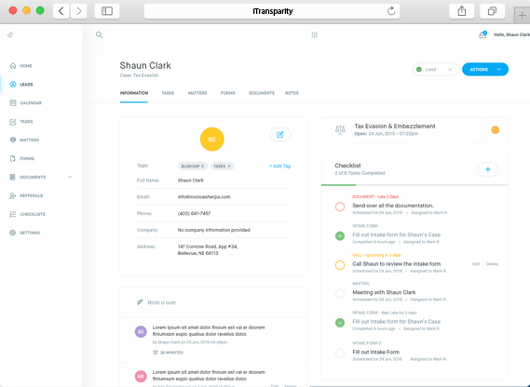Image resolution: width=530 pixels, height=387 pixels.
Task: Click the scales icon of the matter
Action: pos(340,129)
